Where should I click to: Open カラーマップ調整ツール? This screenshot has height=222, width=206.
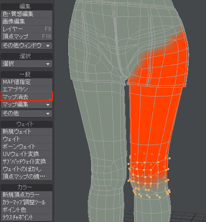27,202
